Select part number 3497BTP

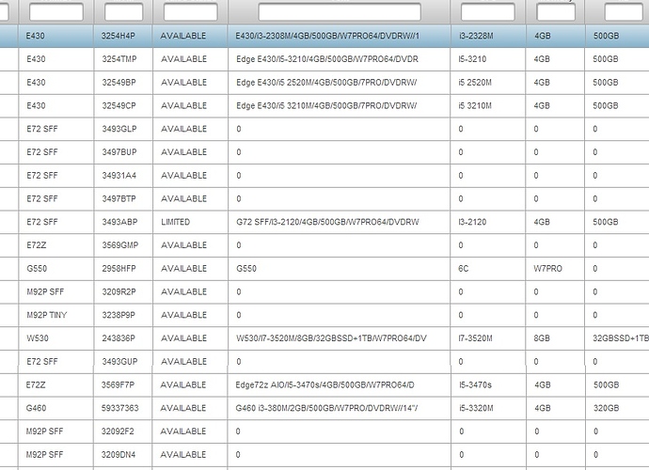[119, 198]
